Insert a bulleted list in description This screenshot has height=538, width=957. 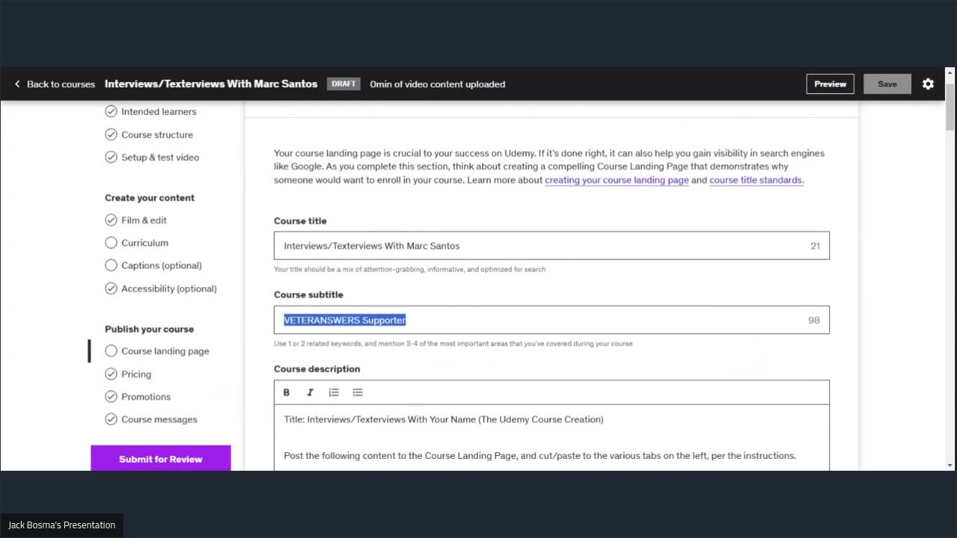click(358, 392)
